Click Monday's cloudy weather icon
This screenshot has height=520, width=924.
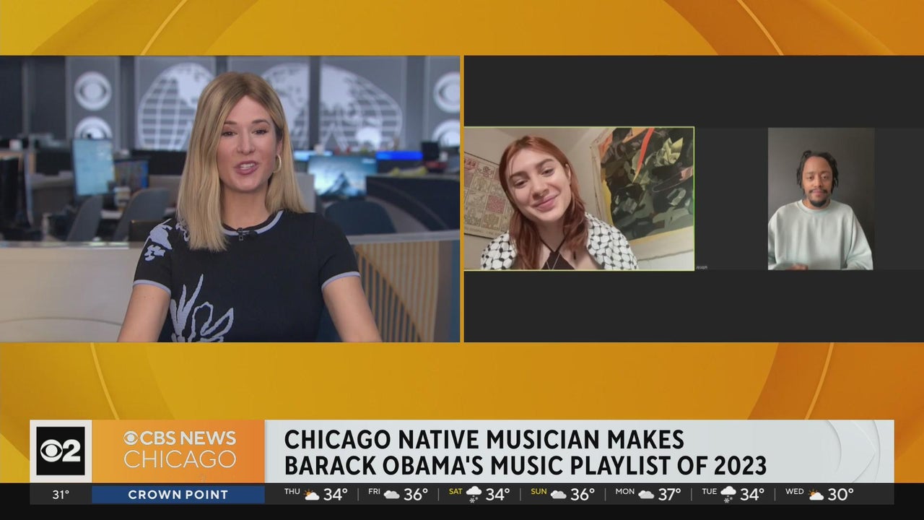[x=646, y=495]
